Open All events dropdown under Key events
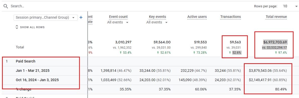This screenshot has width=299, height=98. point(157,22)
